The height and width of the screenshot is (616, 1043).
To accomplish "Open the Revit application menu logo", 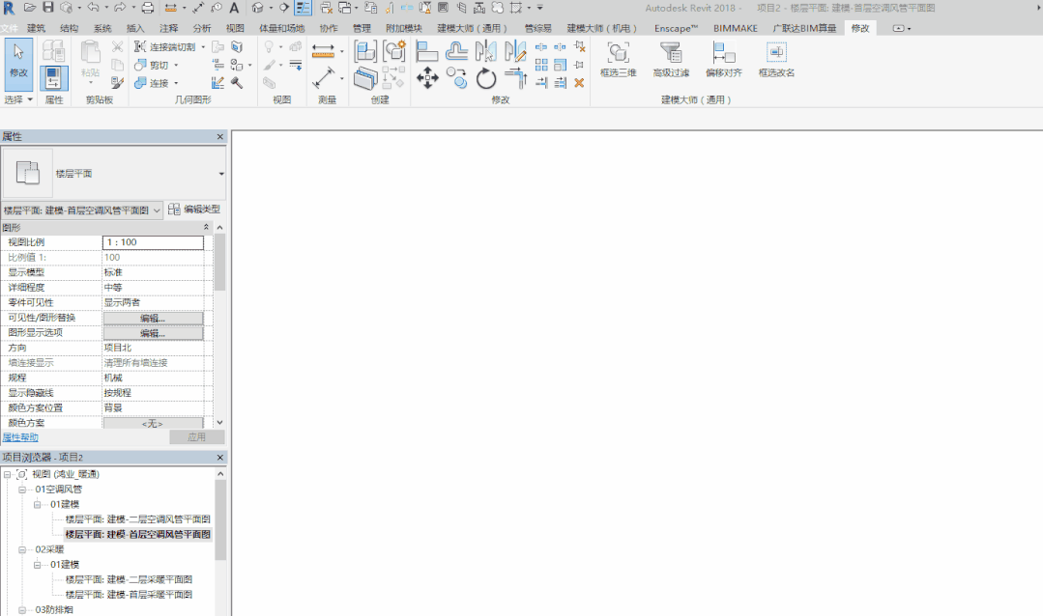I will coord(9,8).
